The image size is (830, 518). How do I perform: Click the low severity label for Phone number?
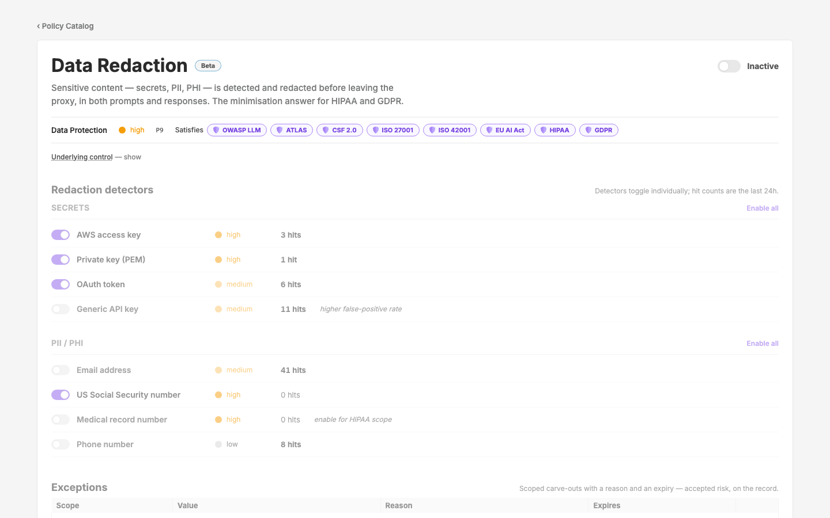tap(232, 444)
